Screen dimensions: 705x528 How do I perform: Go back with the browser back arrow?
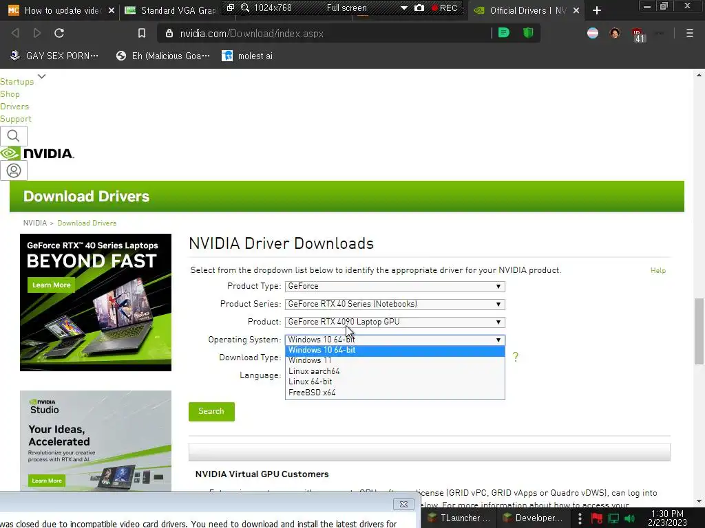tap(15, 33)
